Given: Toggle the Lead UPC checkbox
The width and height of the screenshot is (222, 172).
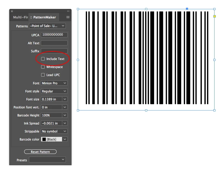Looking at the screenshot, I should [43, 75].
